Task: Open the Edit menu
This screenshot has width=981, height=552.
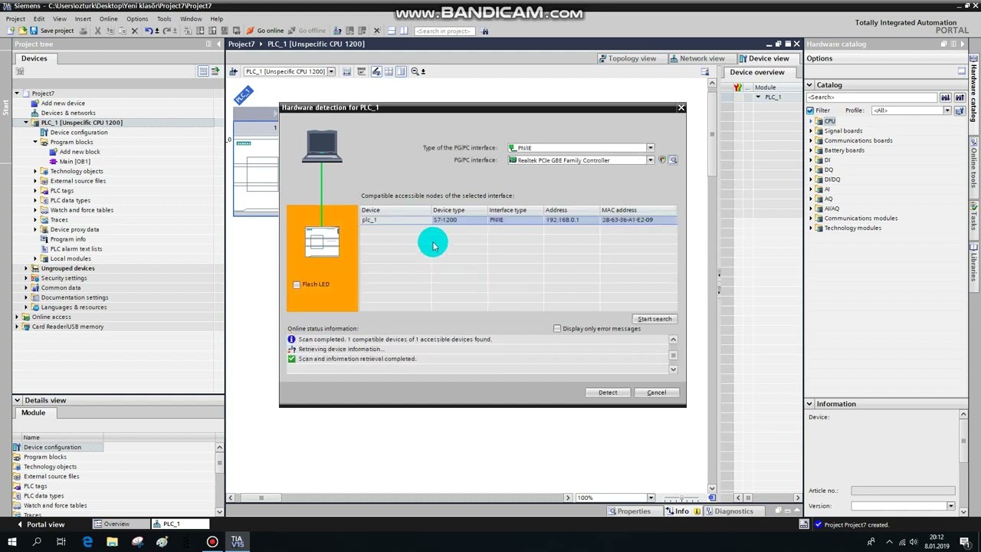Action: [x=39, y=18]
